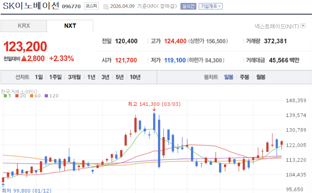Click the red up-triangle change indicator

click(x=24, y=58)
